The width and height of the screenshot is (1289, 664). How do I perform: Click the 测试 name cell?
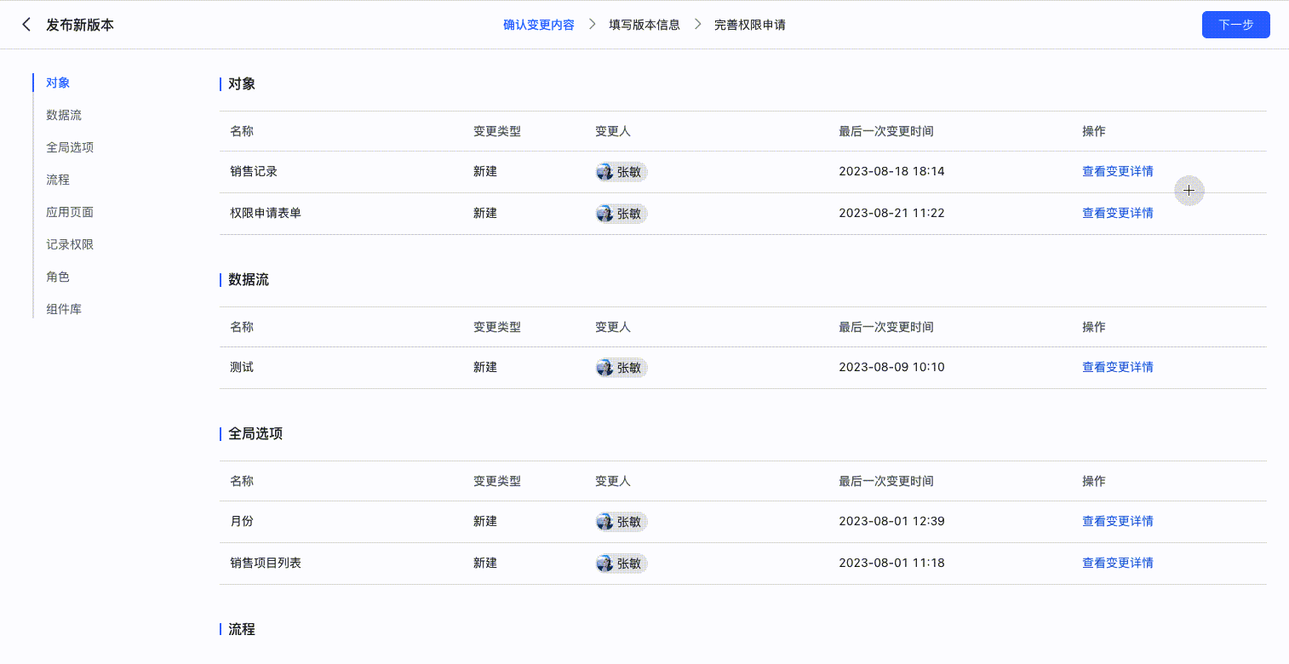(x=242, y=367)
